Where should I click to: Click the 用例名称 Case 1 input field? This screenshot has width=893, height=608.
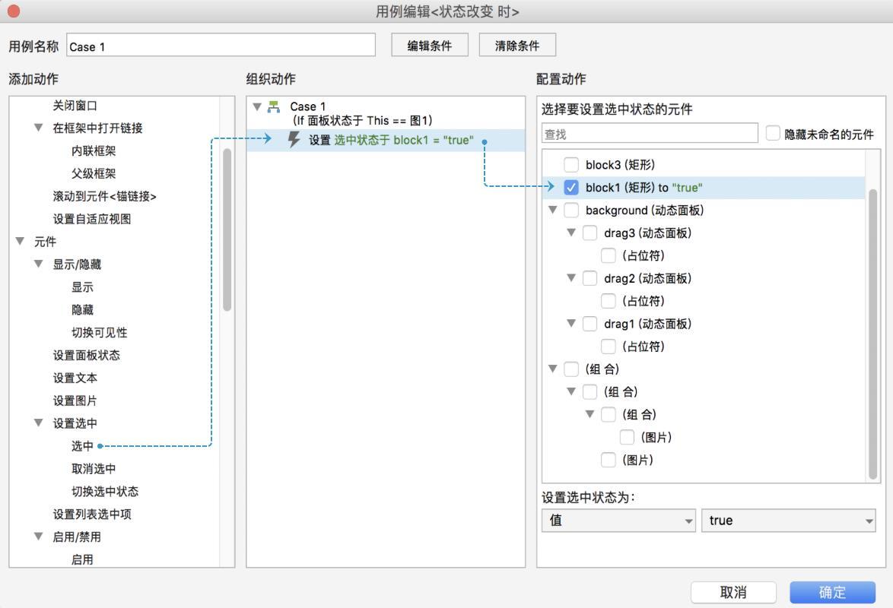point(221,45)
